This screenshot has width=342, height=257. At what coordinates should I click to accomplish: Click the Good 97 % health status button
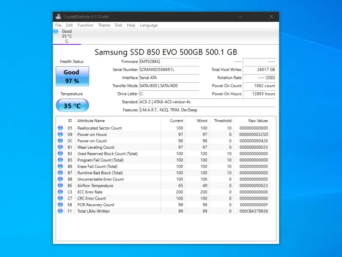coord(72,76)
